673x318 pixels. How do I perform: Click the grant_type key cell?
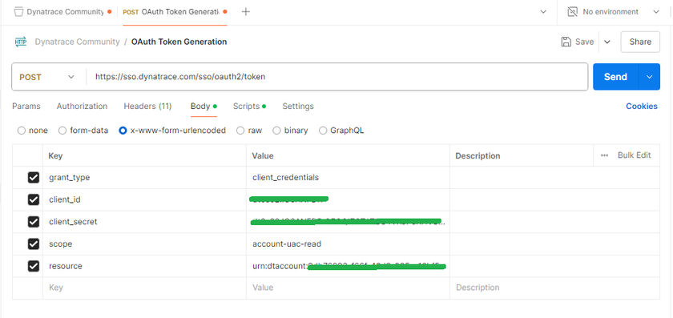tap(144, 177)
